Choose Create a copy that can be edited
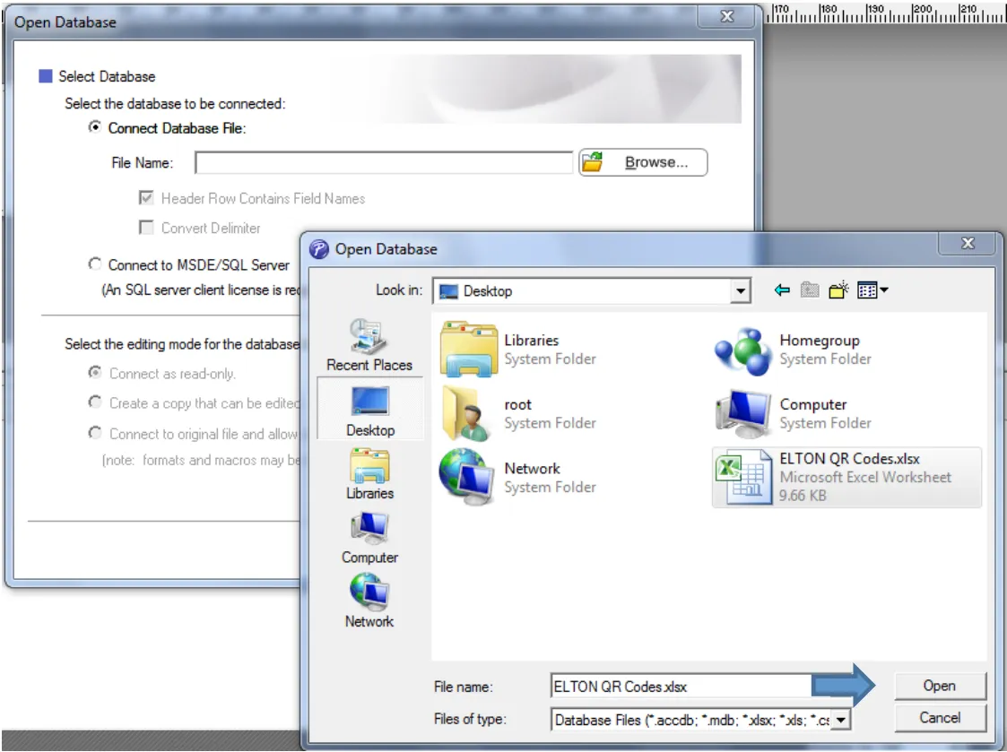This screenshot has width=1007, height=752. click(x=95, y=402)
